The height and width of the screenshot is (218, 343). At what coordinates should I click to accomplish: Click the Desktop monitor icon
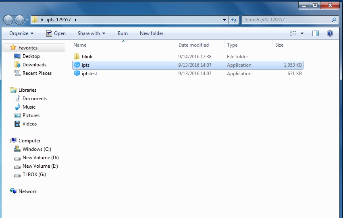click(x=17, y=56)
